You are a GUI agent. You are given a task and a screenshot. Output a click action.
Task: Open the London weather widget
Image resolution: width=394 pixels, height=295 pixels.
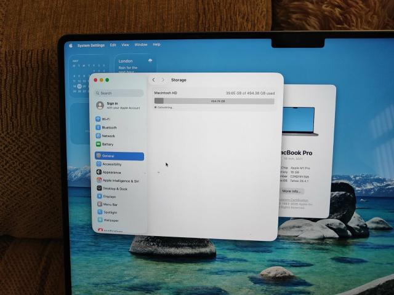[x=135, y=64]
